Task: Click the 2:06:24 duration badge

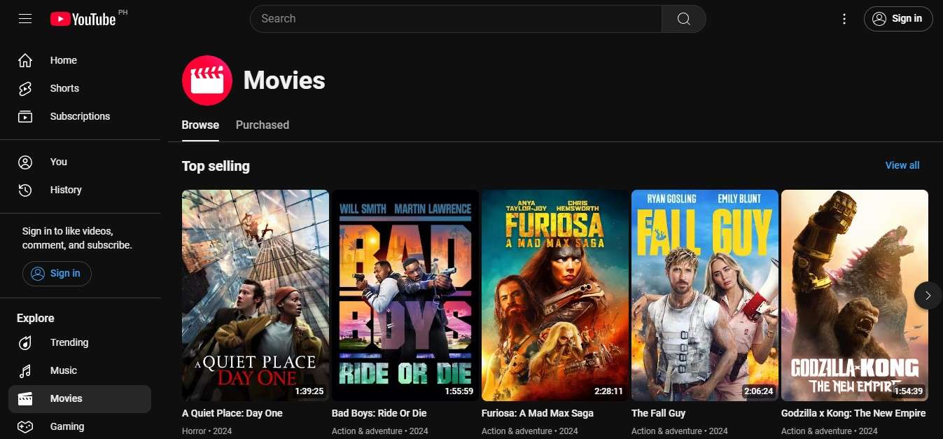Action: click(x=759, y=391)
